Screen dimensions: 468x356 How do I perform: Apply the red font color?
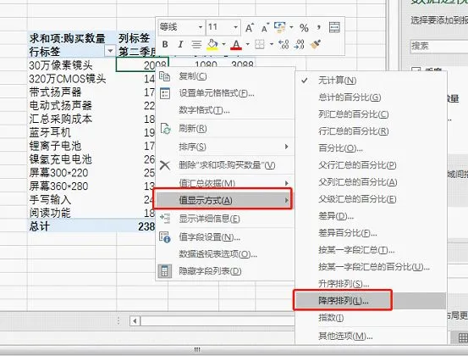pos(236,45)
